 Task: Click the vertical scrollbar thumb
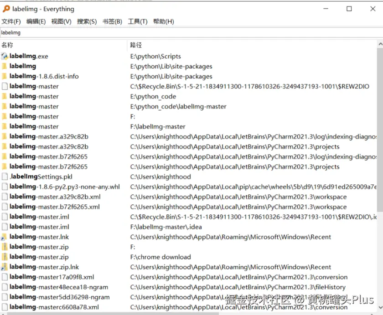[x=380, y=130]
